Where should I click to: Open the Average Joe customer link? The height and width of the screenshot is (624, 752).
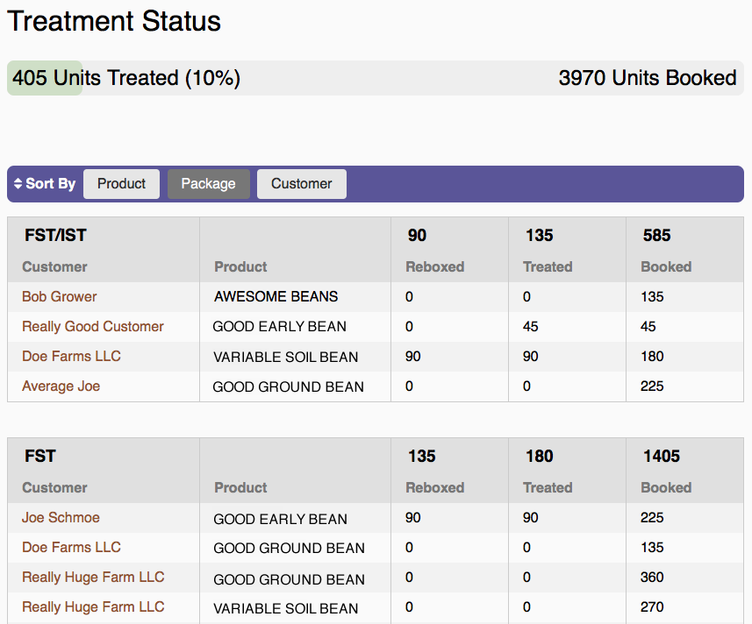coord(61,386)
